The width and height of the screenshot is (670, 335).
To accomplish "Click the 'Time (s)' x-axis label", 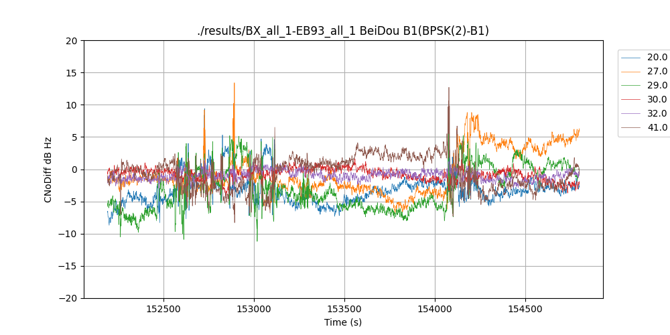I will [343, 322].
